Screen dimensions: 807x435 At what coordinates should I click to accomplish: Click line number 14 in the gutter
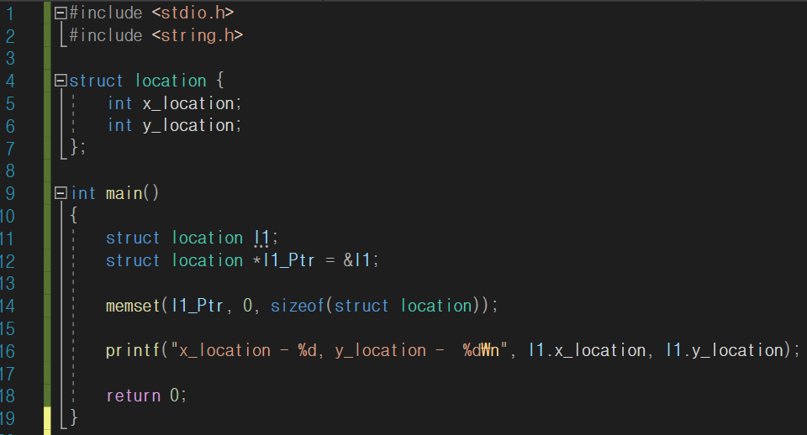8,307
